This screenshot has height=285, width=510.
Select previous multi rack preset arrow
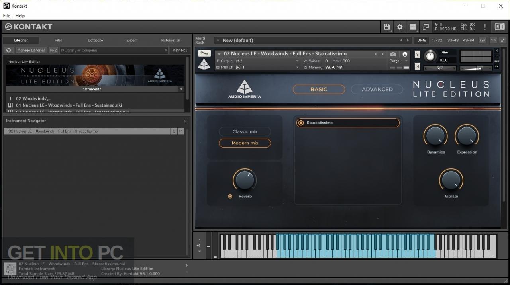[401, 40]
